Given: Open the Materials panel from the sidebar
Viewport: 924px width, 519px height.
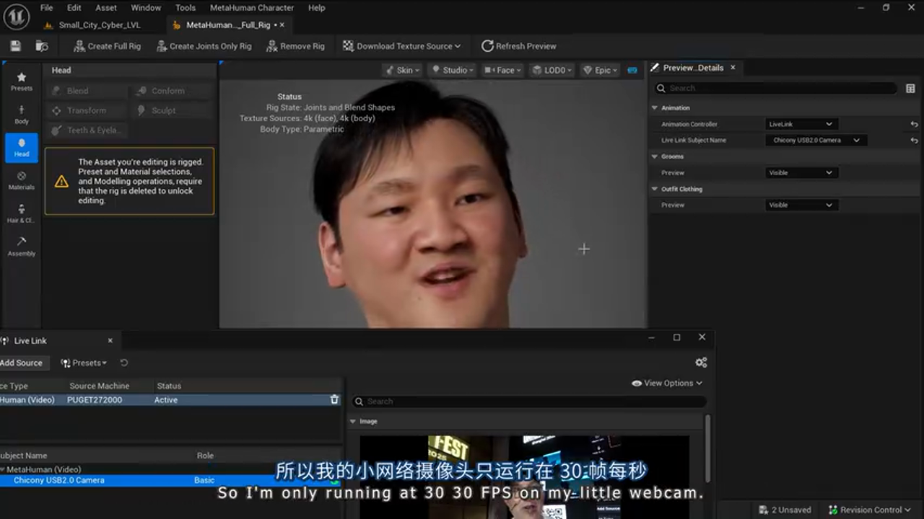Looking at the screenshot, I should (x=21, y=182).
